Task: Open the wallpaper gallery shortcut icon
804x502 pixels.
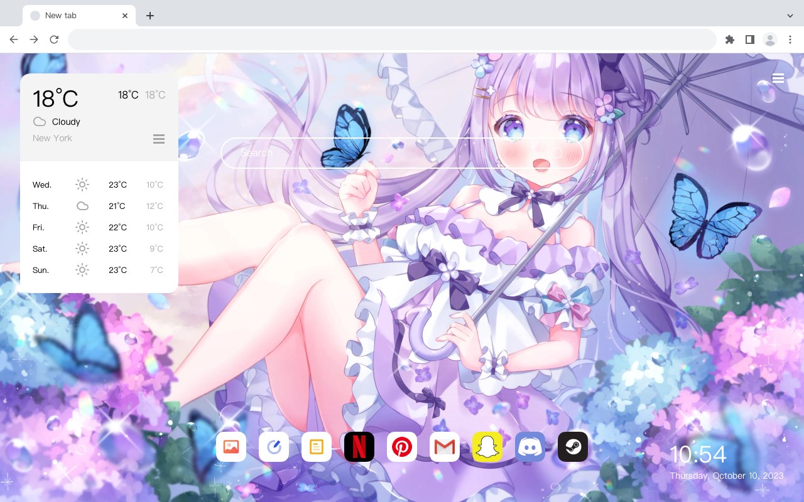Action: [x=231, y=447]
